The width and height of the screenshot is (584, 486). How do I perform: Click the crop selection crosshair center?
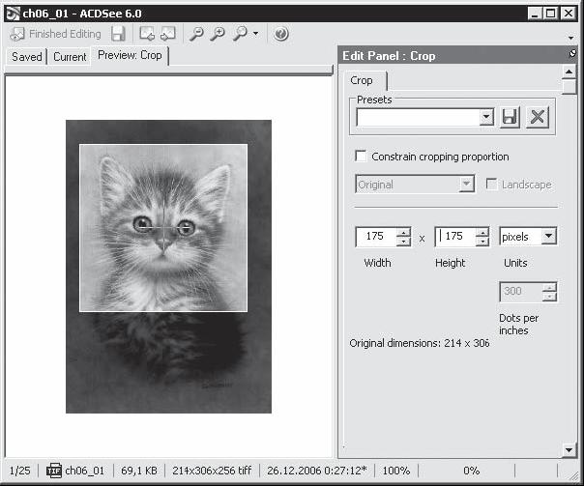(x=163, y=227)
